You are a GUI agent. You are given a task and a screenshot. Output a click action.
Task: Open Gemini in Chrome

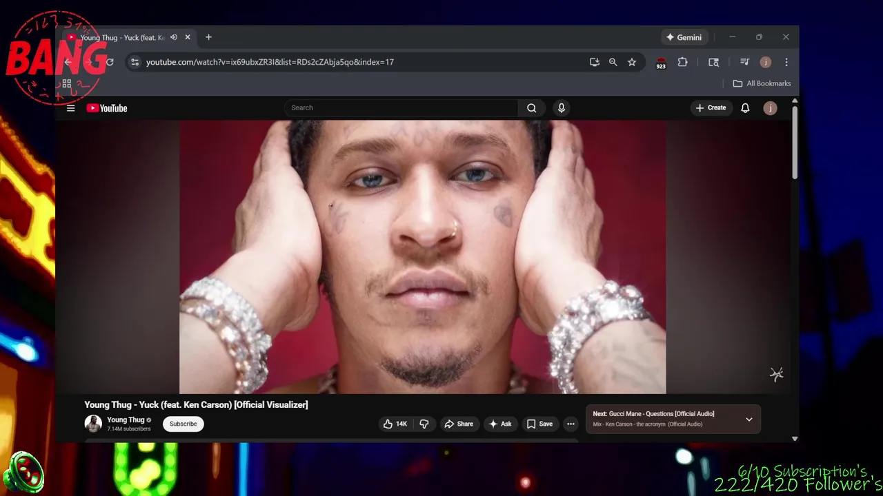click(x=684, y=37)
